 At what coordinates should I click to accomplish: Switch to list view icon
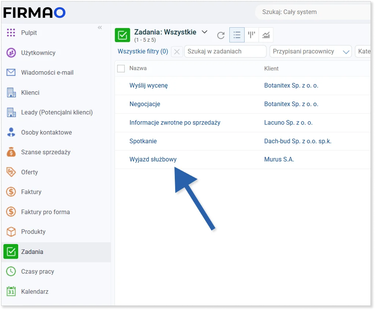coord(237,35)
